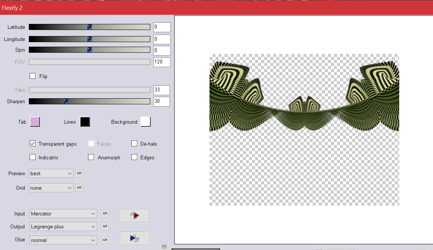Expand the Output dropdown showing Lagrange plus

click(63, 227)
